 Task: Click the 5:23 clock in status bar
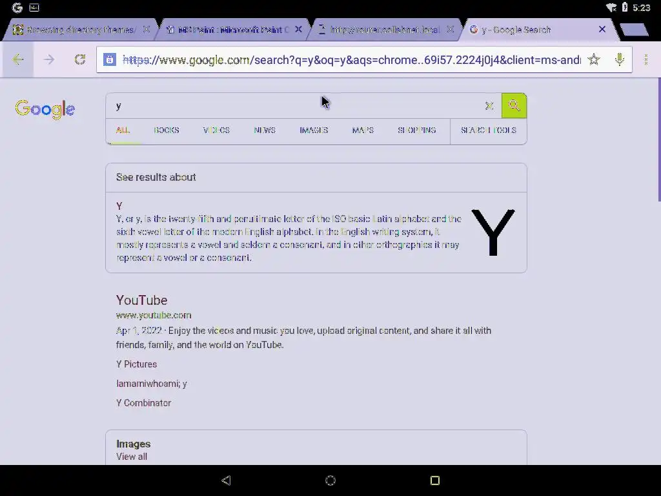[641, 8]
